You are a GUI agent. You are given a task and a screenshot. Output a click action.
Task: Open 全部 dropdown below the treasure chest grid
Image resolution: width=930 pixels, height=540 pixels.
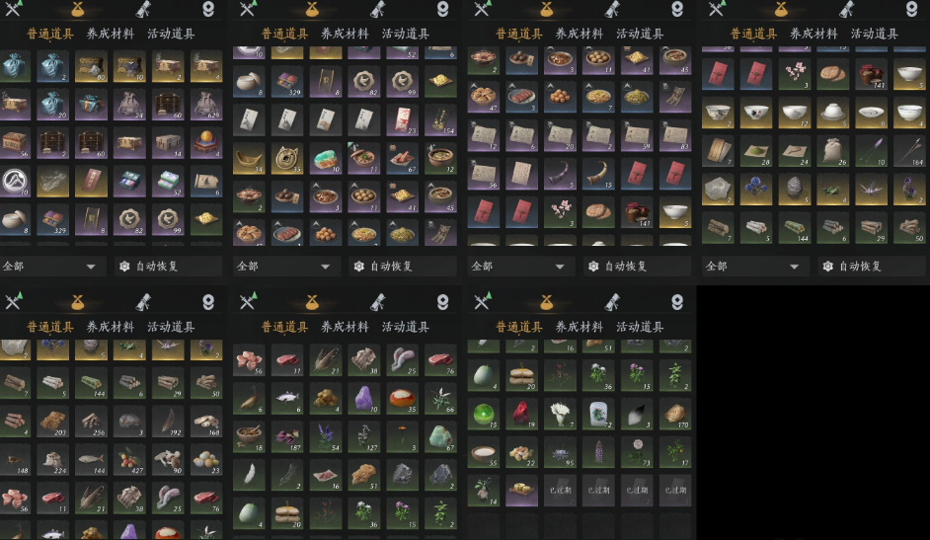[49, 267]
